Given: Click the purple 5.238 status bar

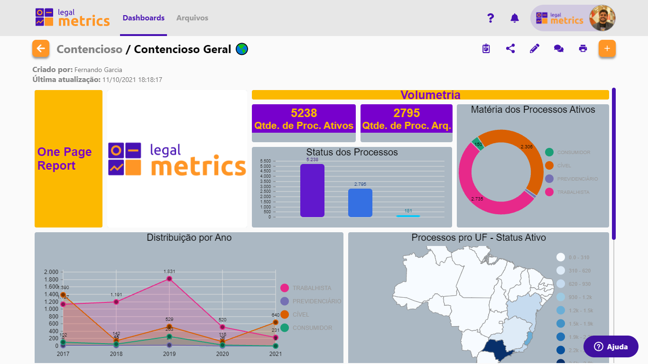Looking at the screenshot, I should [x=313, y=191].
